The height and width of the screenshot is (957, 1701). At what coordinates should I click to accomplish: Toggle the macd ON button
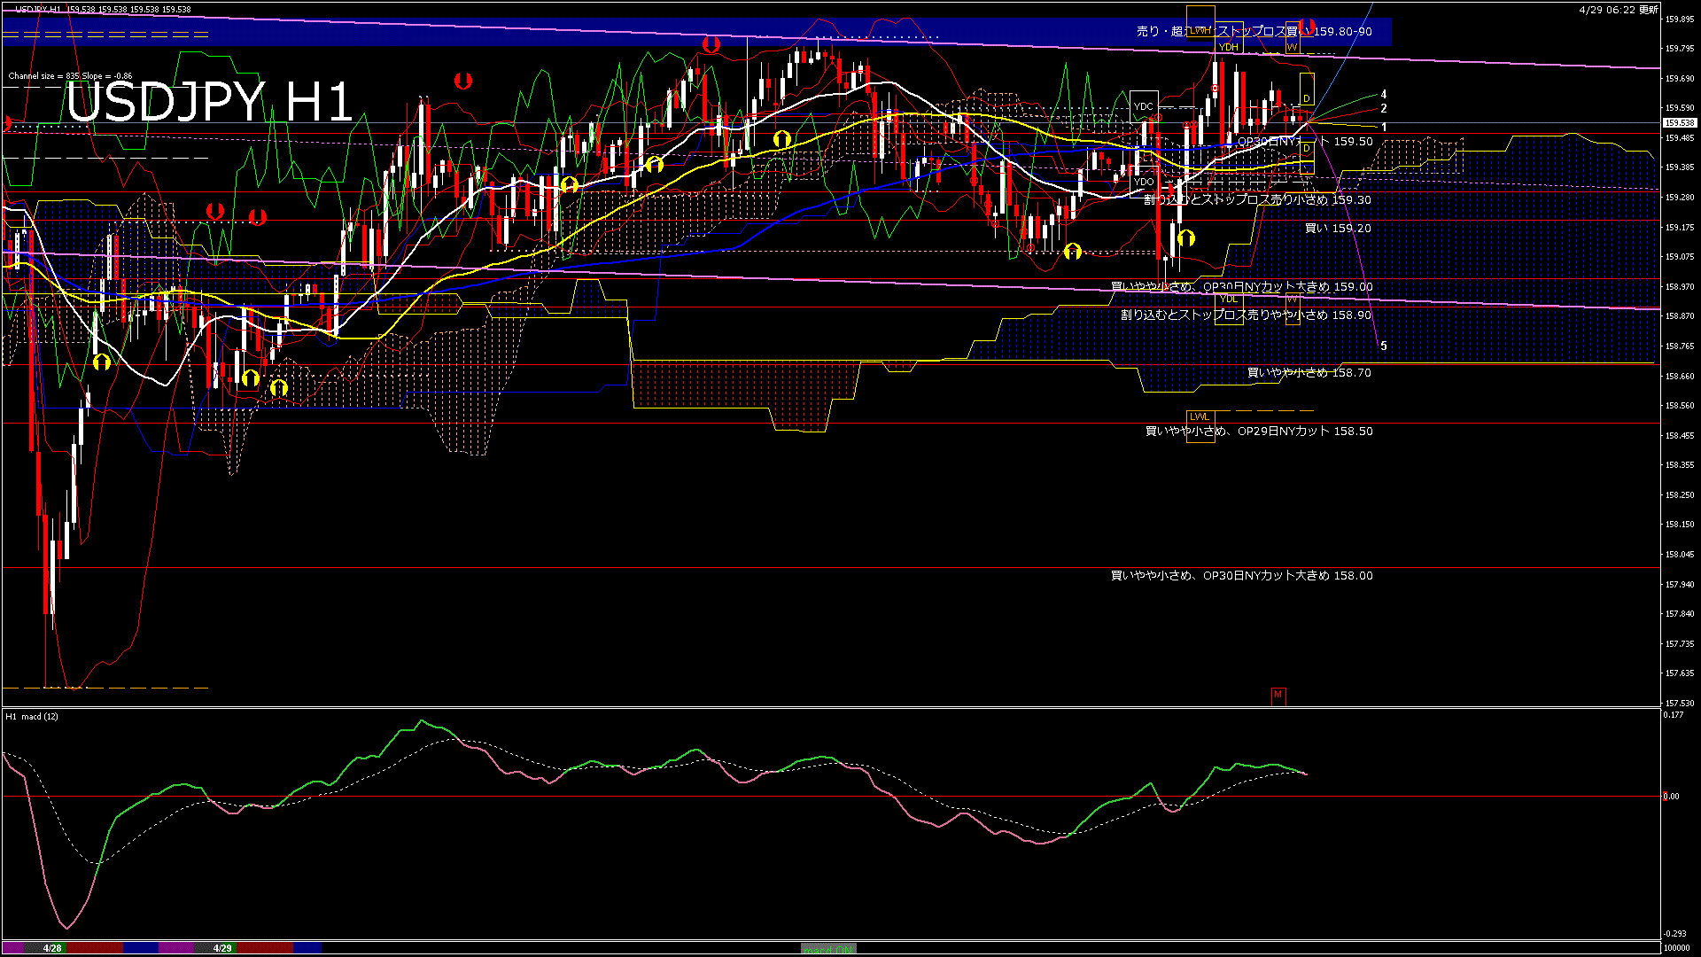pyautogui.click(x=828, y=948)
